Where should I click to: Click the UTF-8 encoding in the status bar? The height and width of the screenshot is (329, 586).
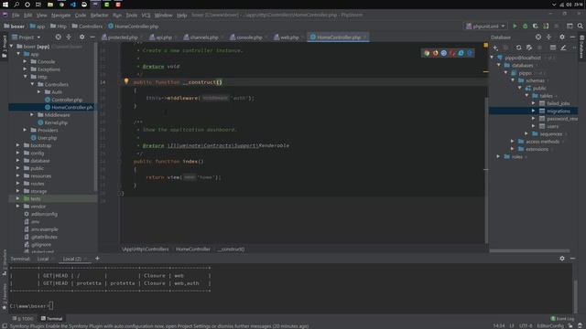[x=526, y=326]
